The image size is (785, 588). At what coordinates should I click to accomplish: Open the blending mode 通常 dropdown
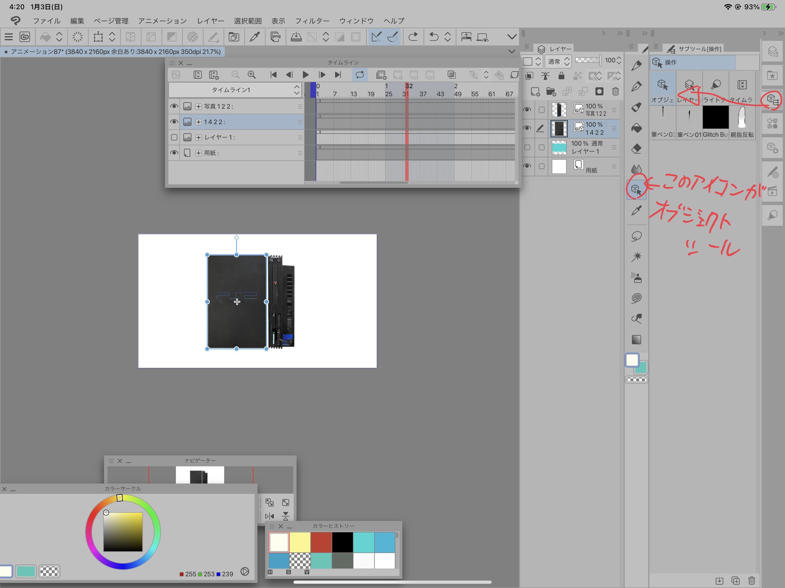(x=558, y=61)
